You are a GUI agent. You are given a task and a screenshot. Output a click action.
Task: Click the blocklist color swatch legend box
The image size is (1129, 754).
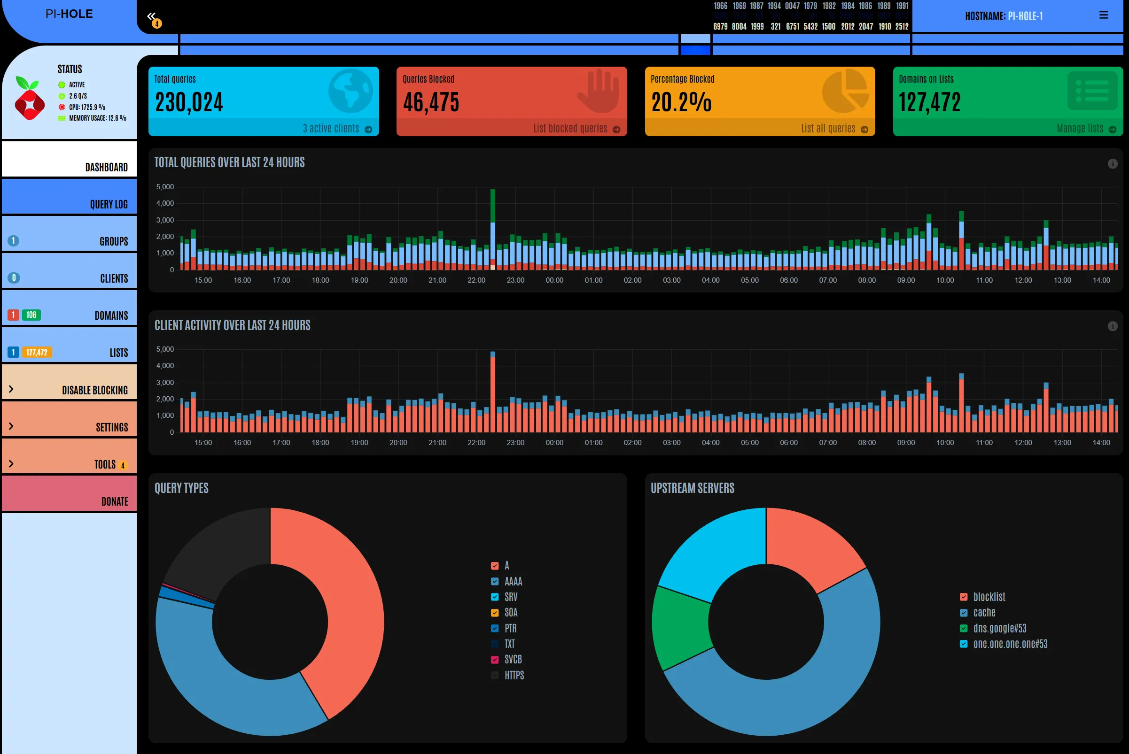point(964,597)
